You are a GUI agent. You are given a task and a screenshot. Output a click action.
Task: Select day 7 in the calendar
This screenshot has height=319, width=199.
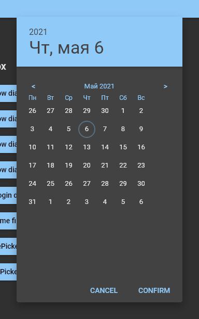(105, 129)
